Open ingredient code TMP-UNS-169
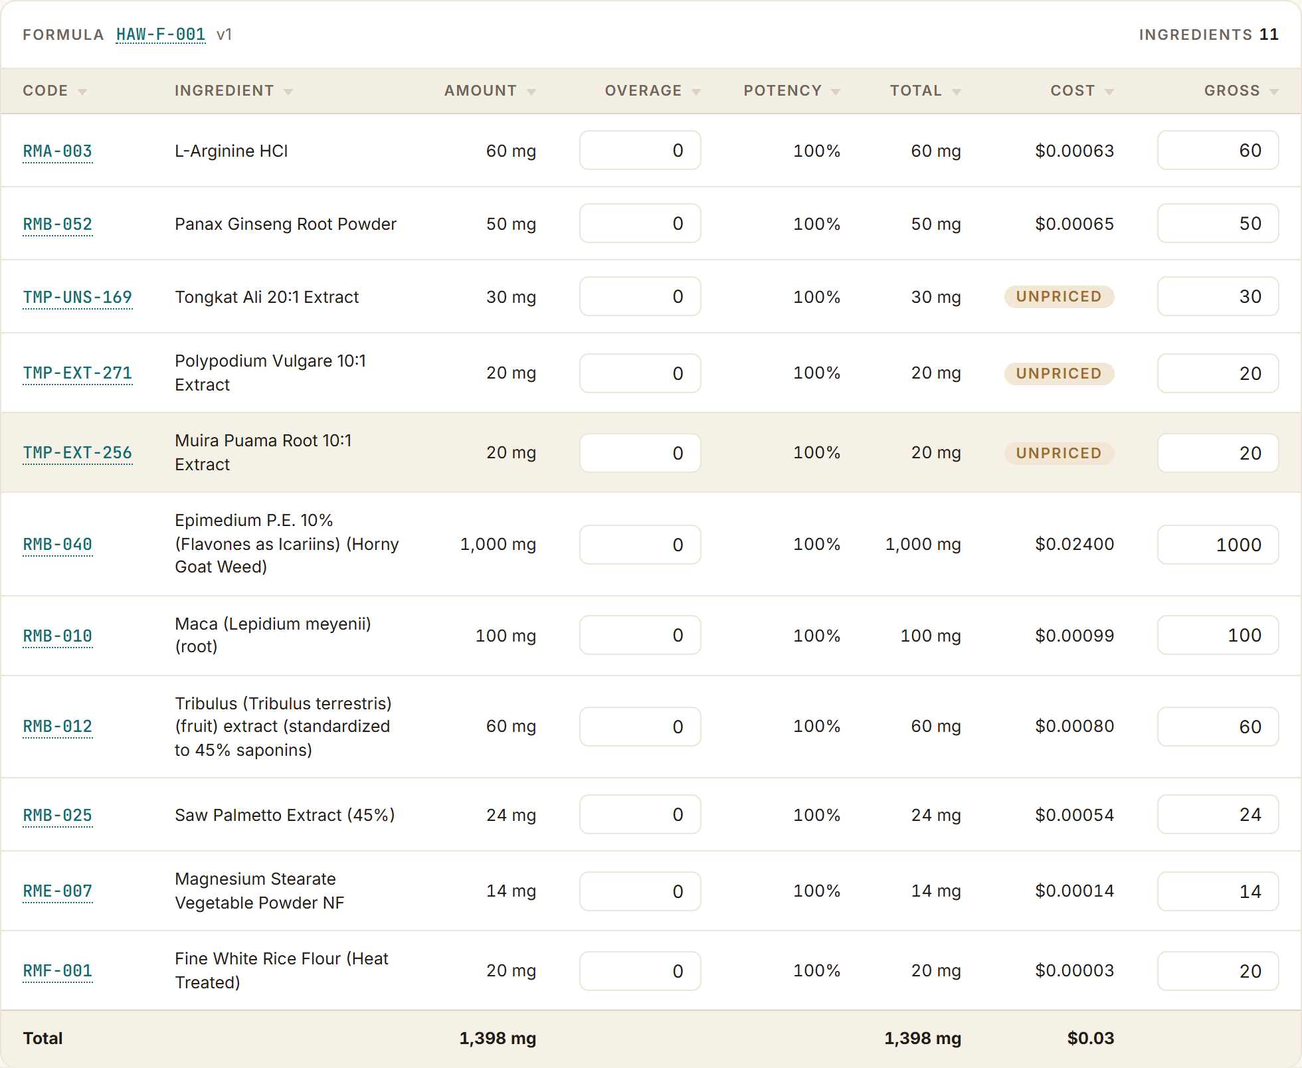Viewport: 1302px width, 1068px height. pos(78,298)
